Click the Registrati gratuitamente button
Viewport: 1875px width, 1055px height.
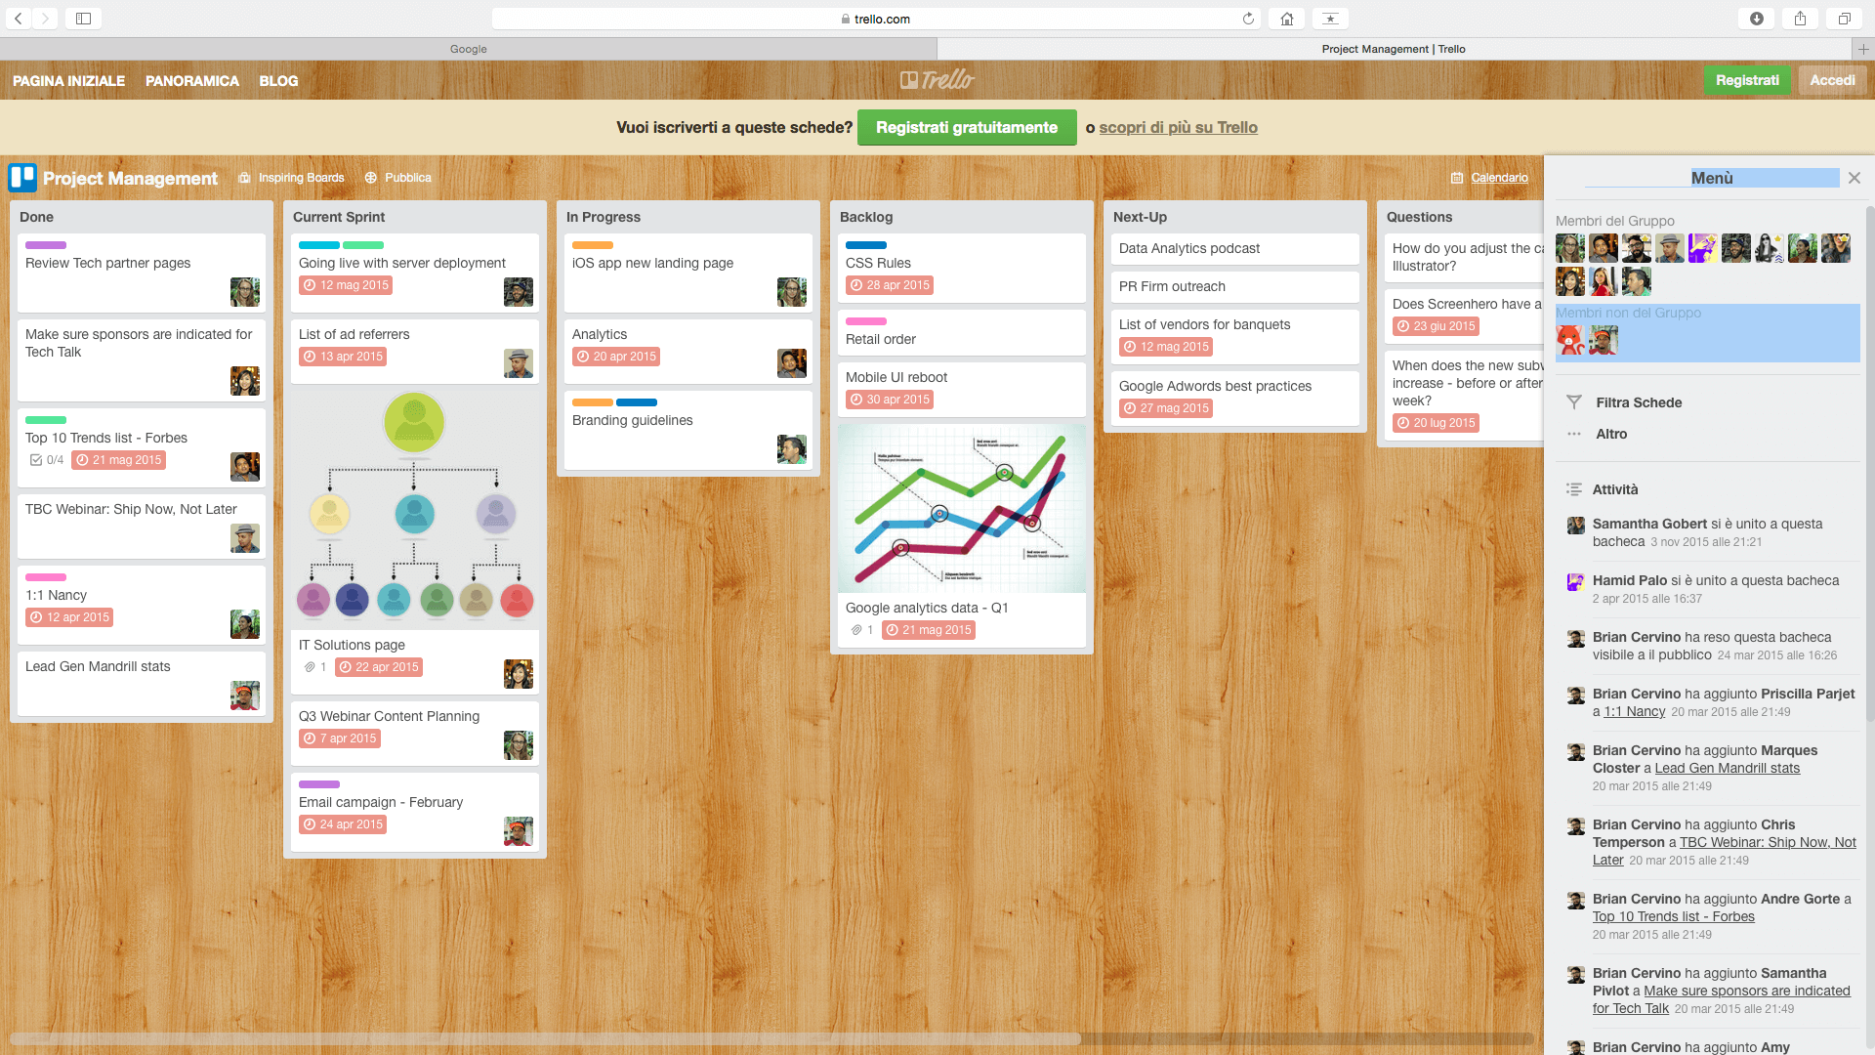pos(967,128)
